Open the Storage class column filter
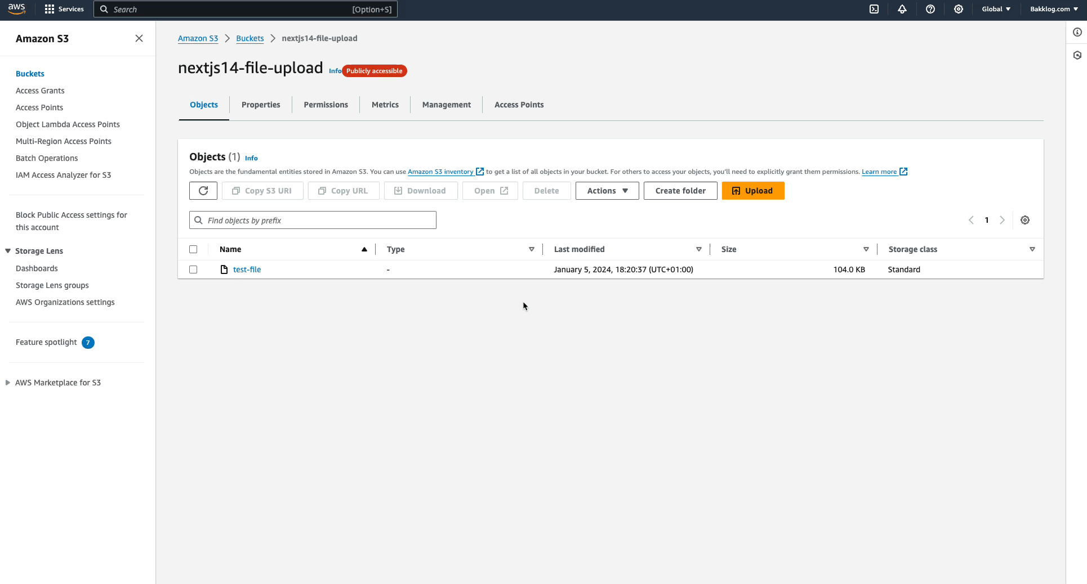This screenshot has height=584, width=1087. point(1032,249)
